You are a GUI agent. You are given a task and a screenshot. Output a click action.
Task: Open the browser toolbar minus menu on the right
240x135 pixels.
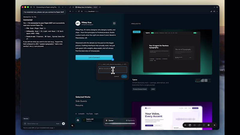coord(217,11)
